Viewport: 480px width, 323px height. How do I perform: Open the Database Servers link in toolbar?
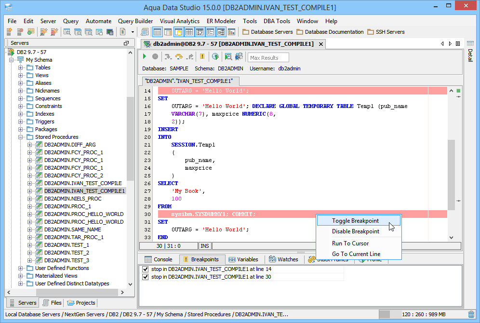(267, 32)
